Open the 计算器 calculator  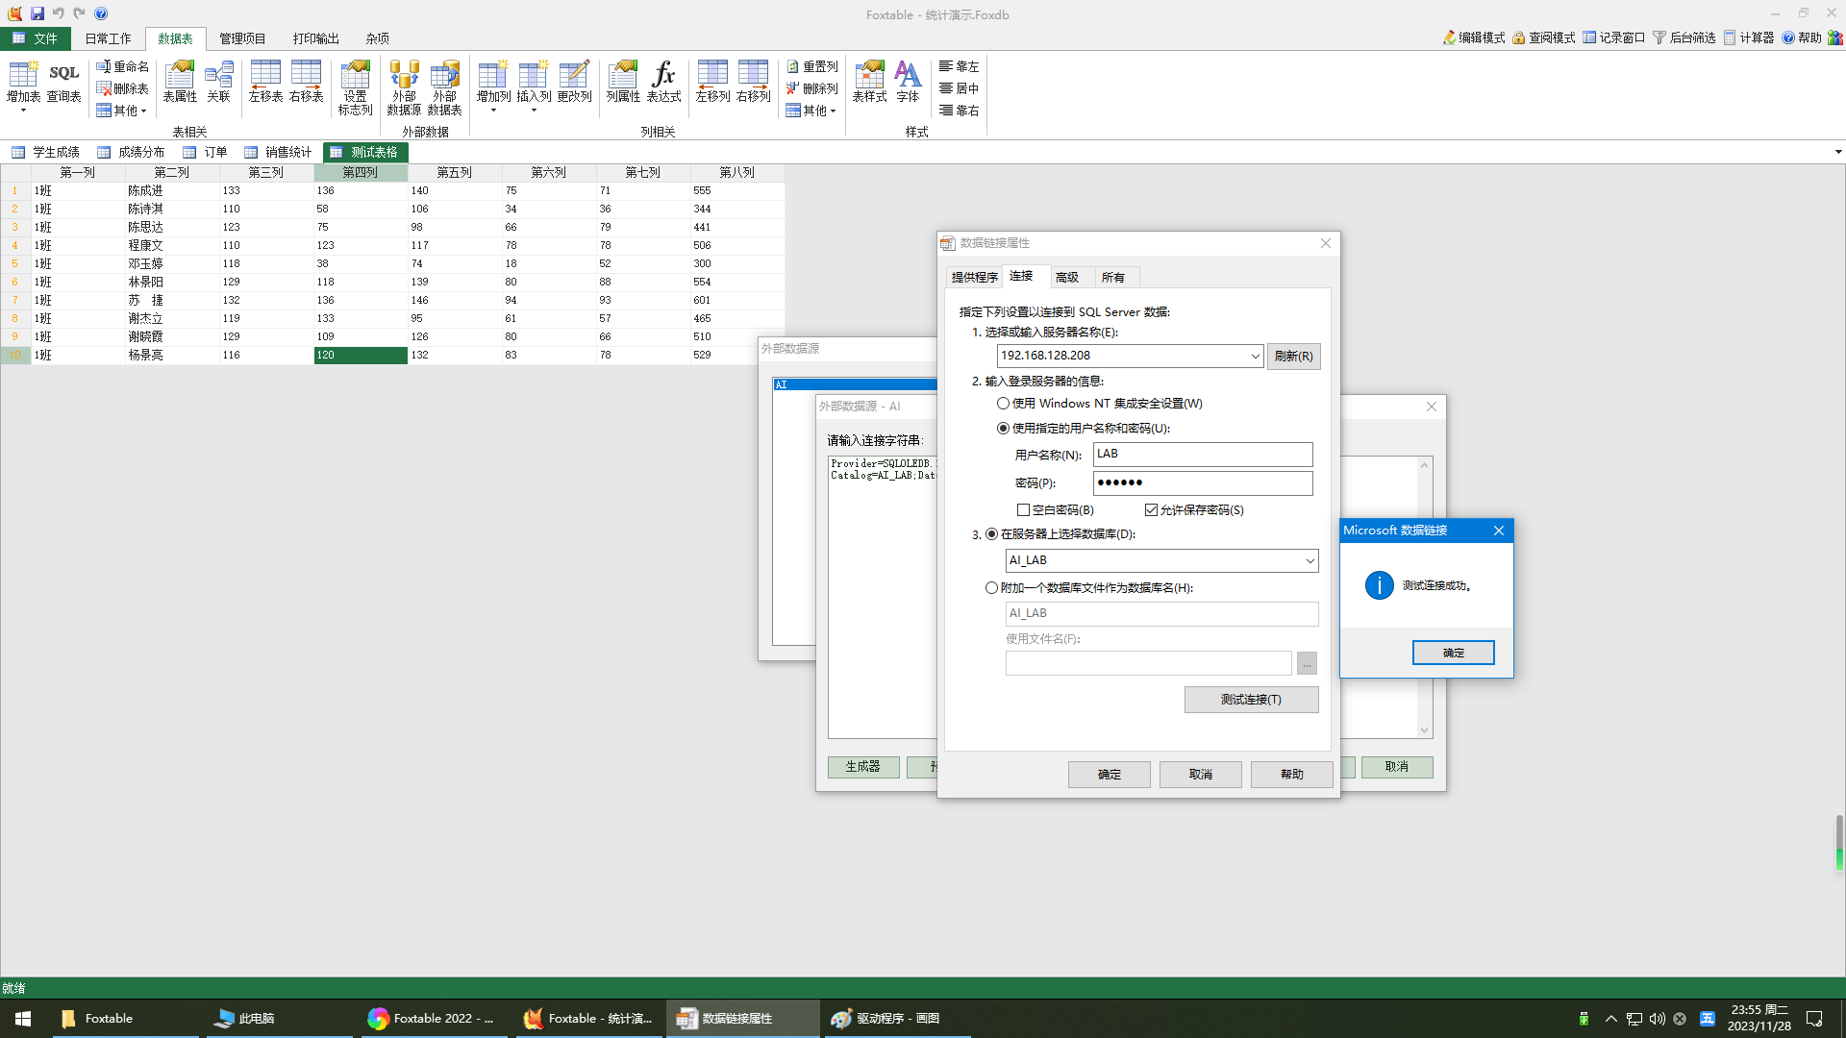pyautogui.click(x=1749, y=37)
